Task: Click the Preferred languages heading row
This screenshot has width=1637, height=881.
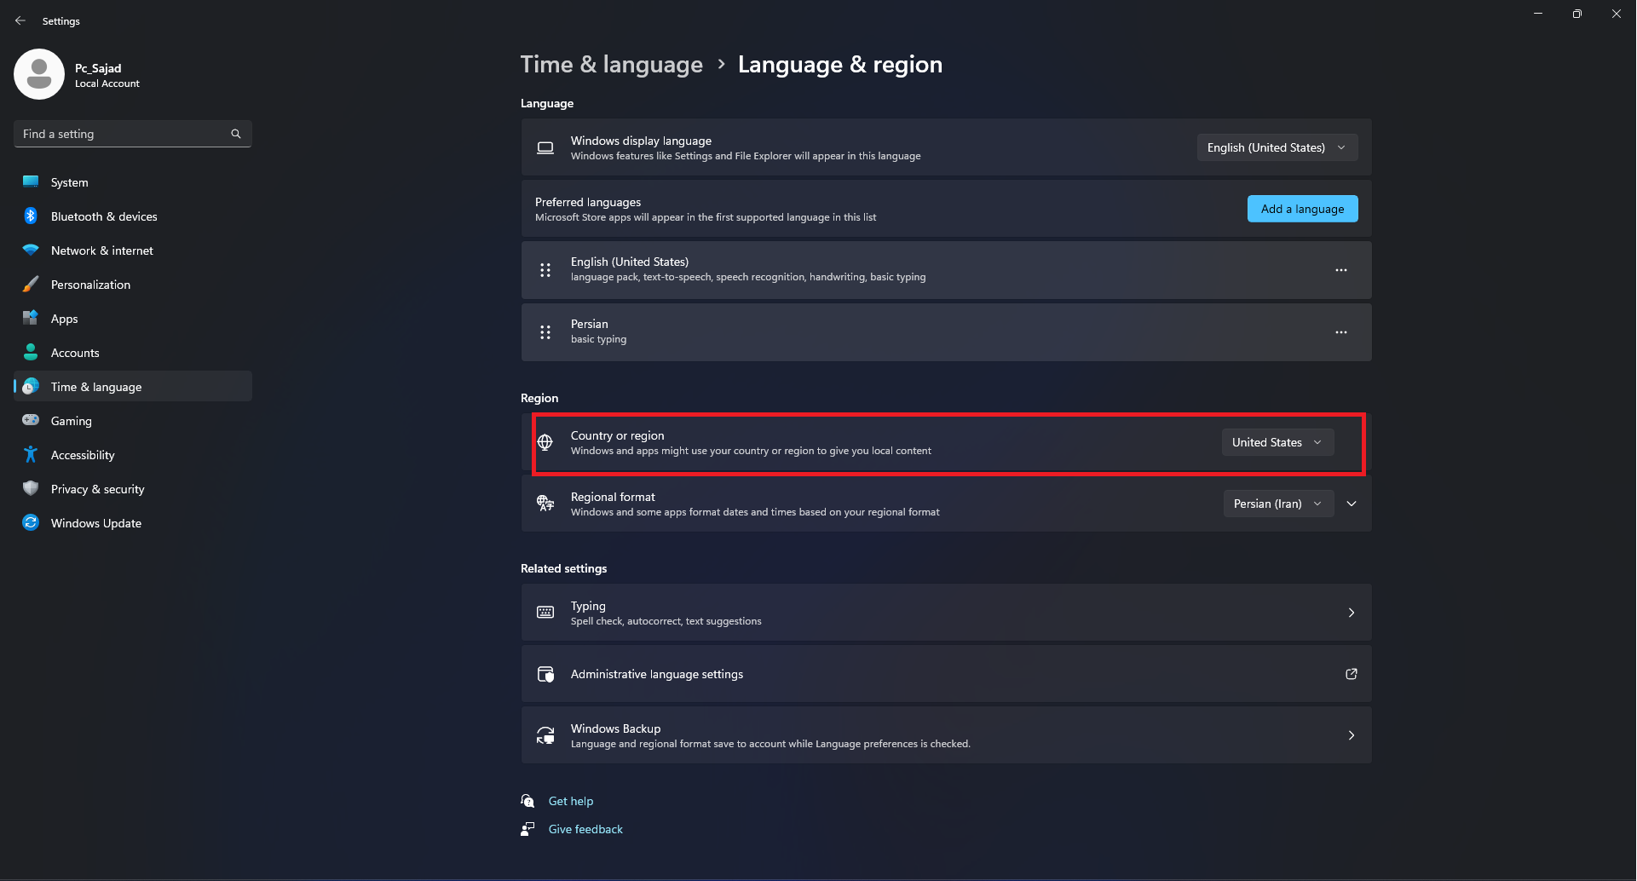Action: point(946,209)
